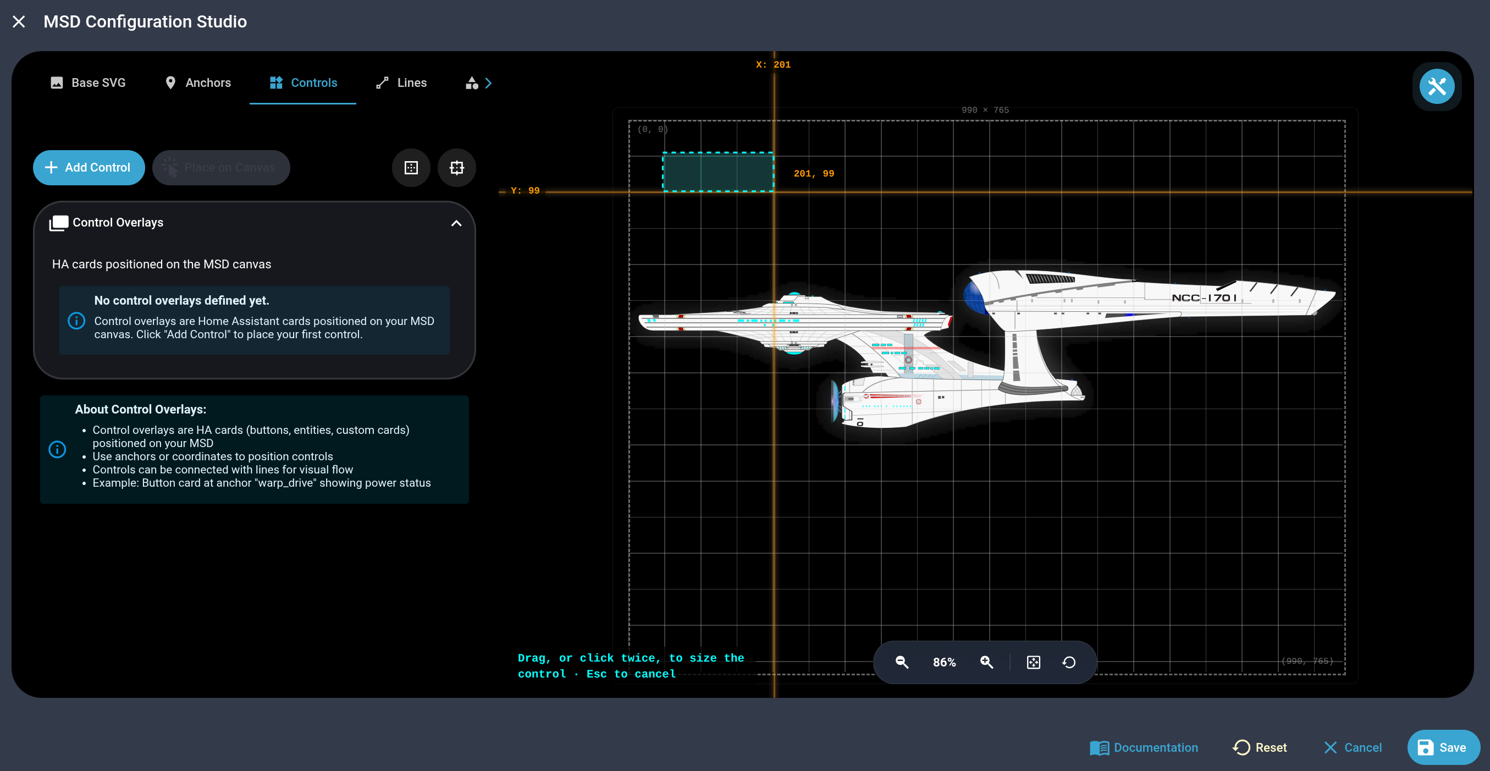Click the Add Control button
The width and height of the screenshot is (1490, 771).
[x=89, y=168]
